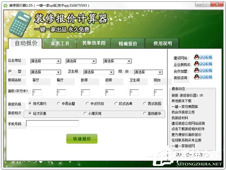Minimize the 装修报价器 window
This screenshot has width=226, height=170.
pos(199,5)
